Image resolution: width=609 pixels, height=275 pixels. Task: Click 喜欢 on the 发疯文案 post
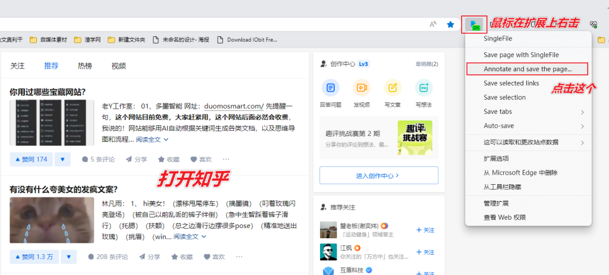pos(214,257)
